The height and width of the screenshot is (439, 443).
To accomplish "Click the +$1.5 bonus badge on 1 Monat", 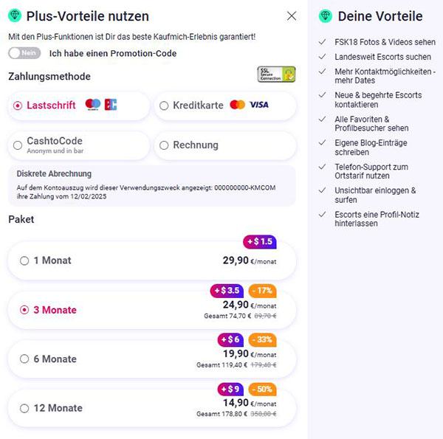I will 260,242.
